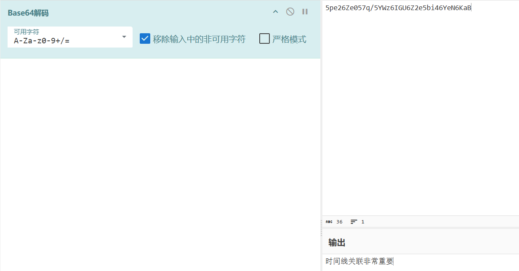Enable the 严格模式 checkbox
Image resolution: width=519 pixels, height=271 pixels.
[x=264, y=39]
